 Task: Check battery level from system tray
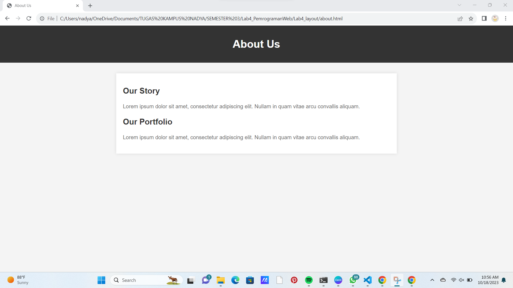click(x=470, y=280)
